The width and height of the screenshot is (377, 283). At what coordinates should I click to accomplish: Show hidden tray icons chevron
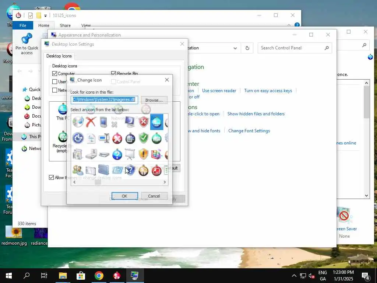tap(294, 276)
